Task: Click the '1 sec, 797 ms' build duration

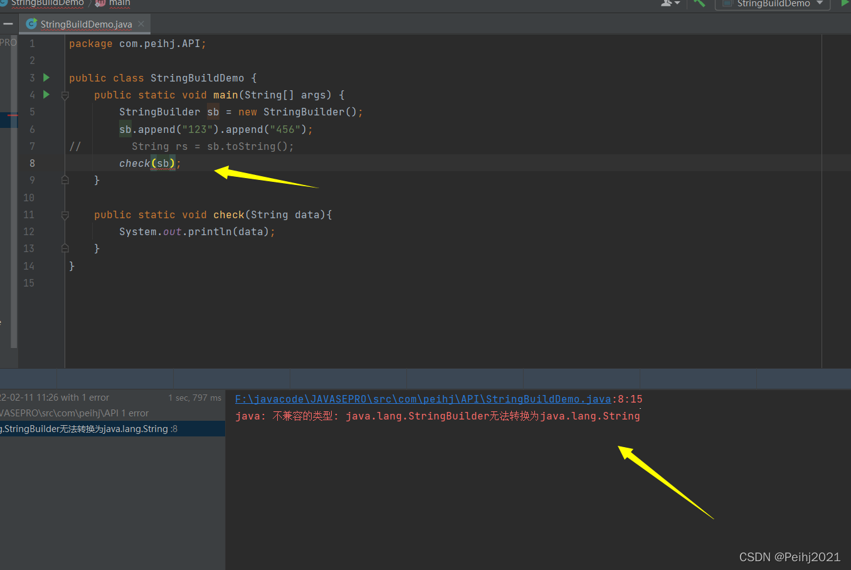Action: tap(194, 398)
